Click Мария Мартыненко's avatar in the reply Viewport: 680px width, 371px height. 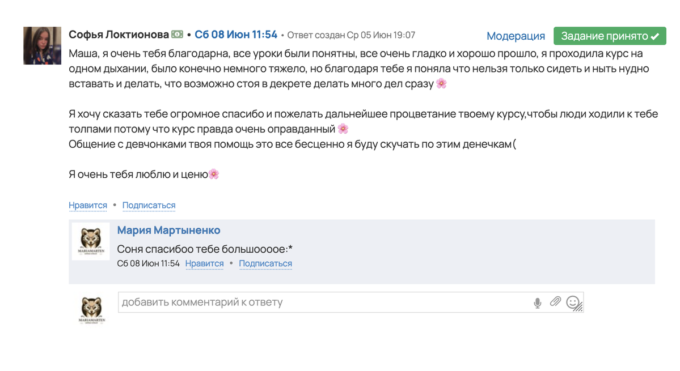[91, 241]
